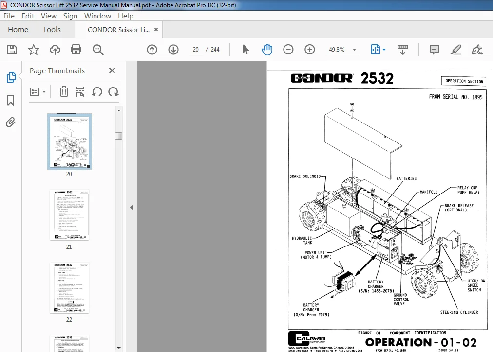Activate the Hand pan tool
This screenshot has width=493, height=352.
coord(267,50)
